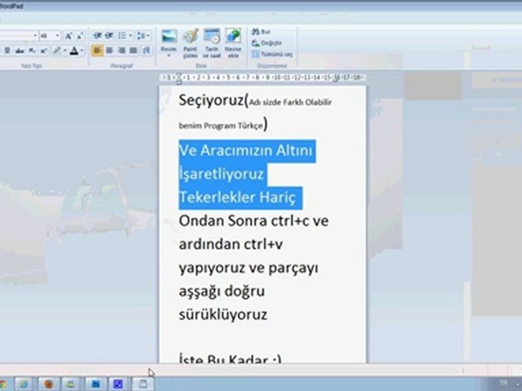522x391 pixels.
Task: Toggle strikethrough formatting
Action: (x=20, y=51)
